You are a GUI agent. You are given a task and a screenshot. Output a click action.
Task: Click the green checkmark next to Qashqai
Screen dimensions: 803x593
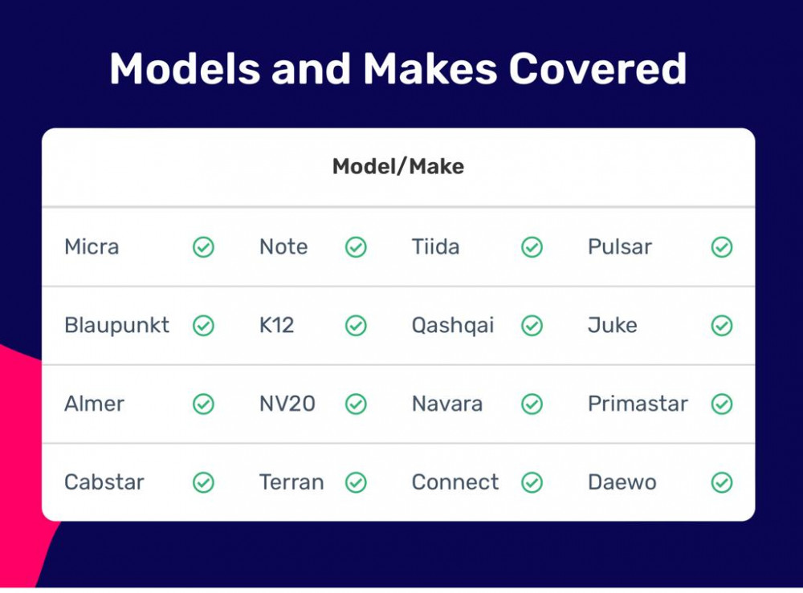point(532,326)
